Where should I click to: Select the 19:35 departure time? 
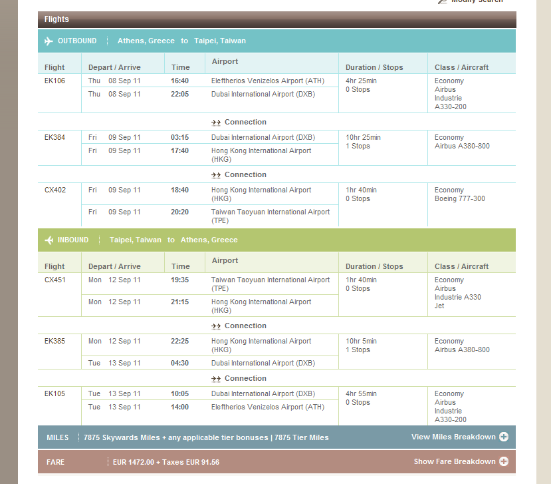(x=180, y=280)
